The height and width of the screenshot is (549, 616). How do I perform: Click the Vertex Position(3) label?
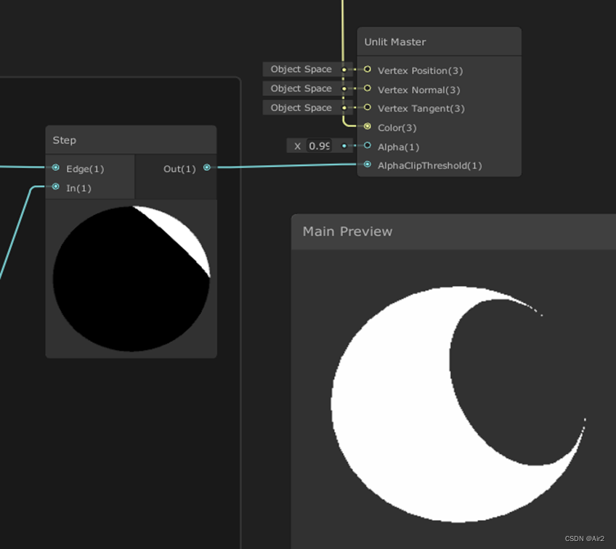[420, 70]
